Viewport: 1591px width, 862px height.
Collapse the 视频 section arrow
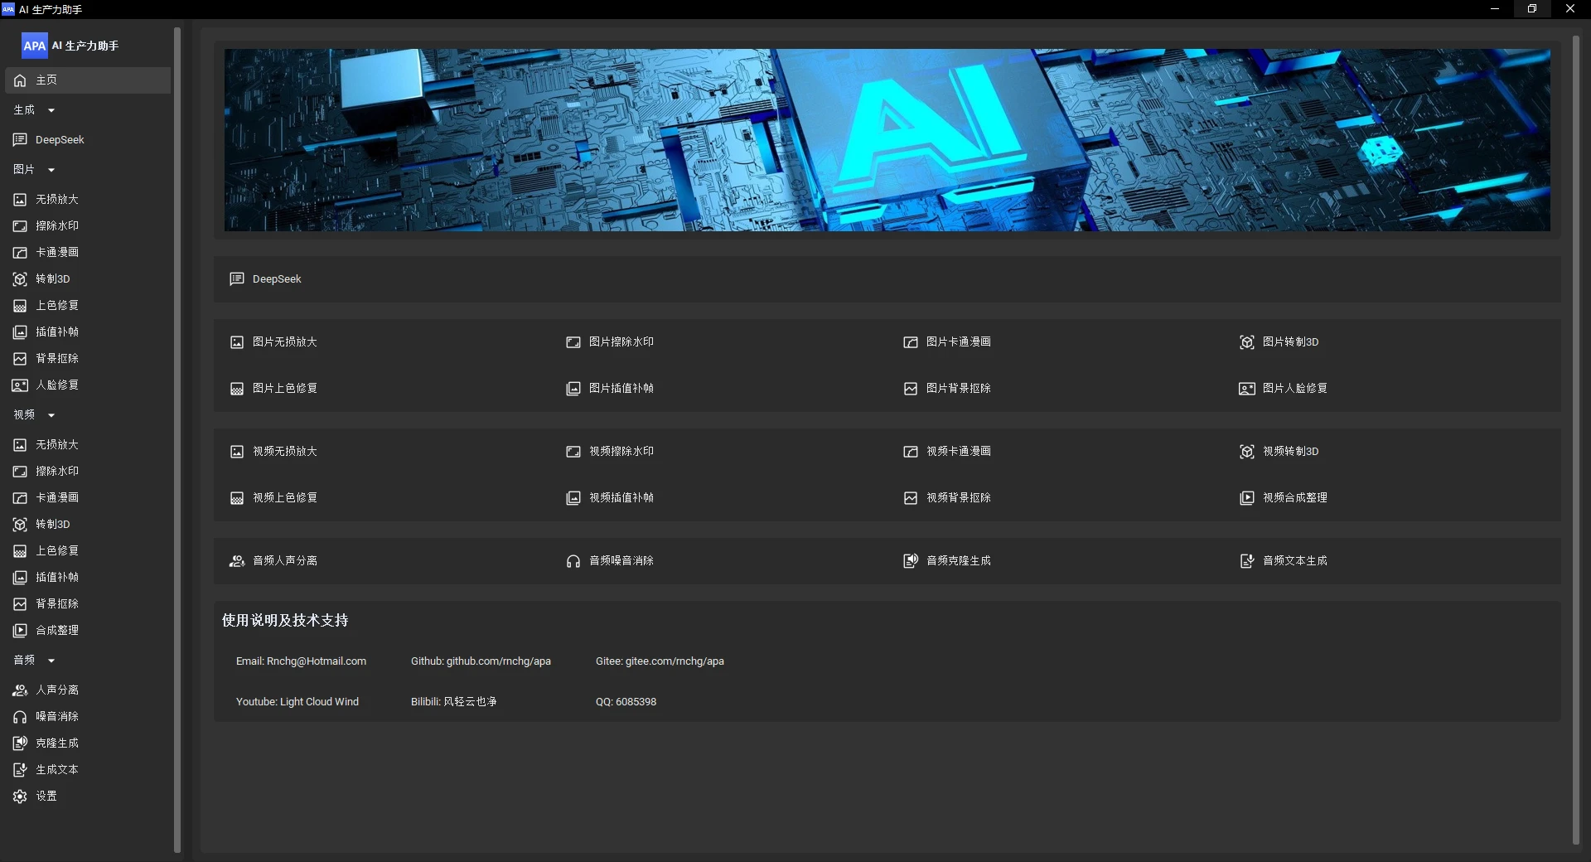tap(51, 415)
